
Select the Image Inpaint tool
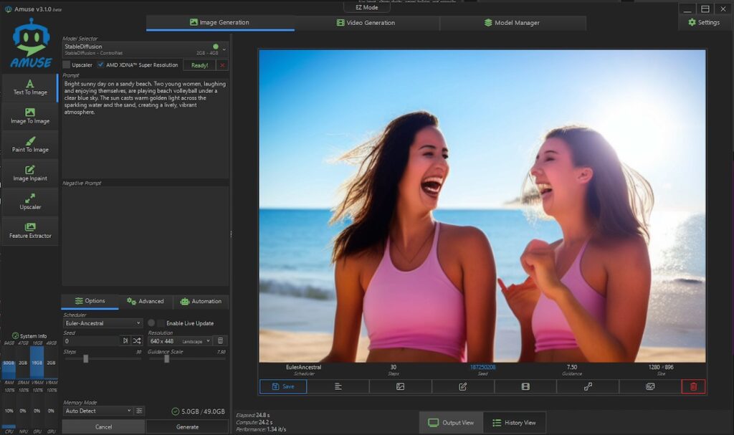[30, 173]
